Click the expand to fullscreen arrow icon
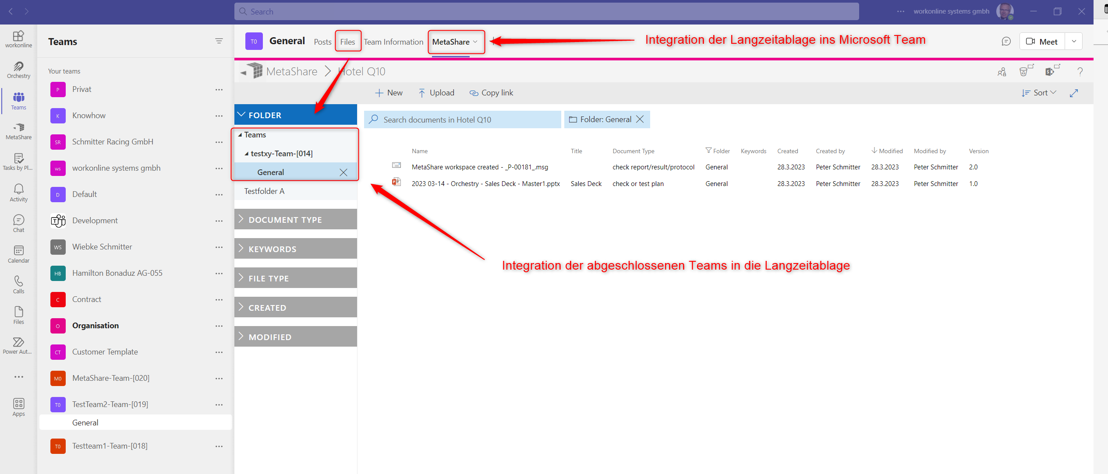The width and height of the screenshot is (1108, 474). 1074,93
